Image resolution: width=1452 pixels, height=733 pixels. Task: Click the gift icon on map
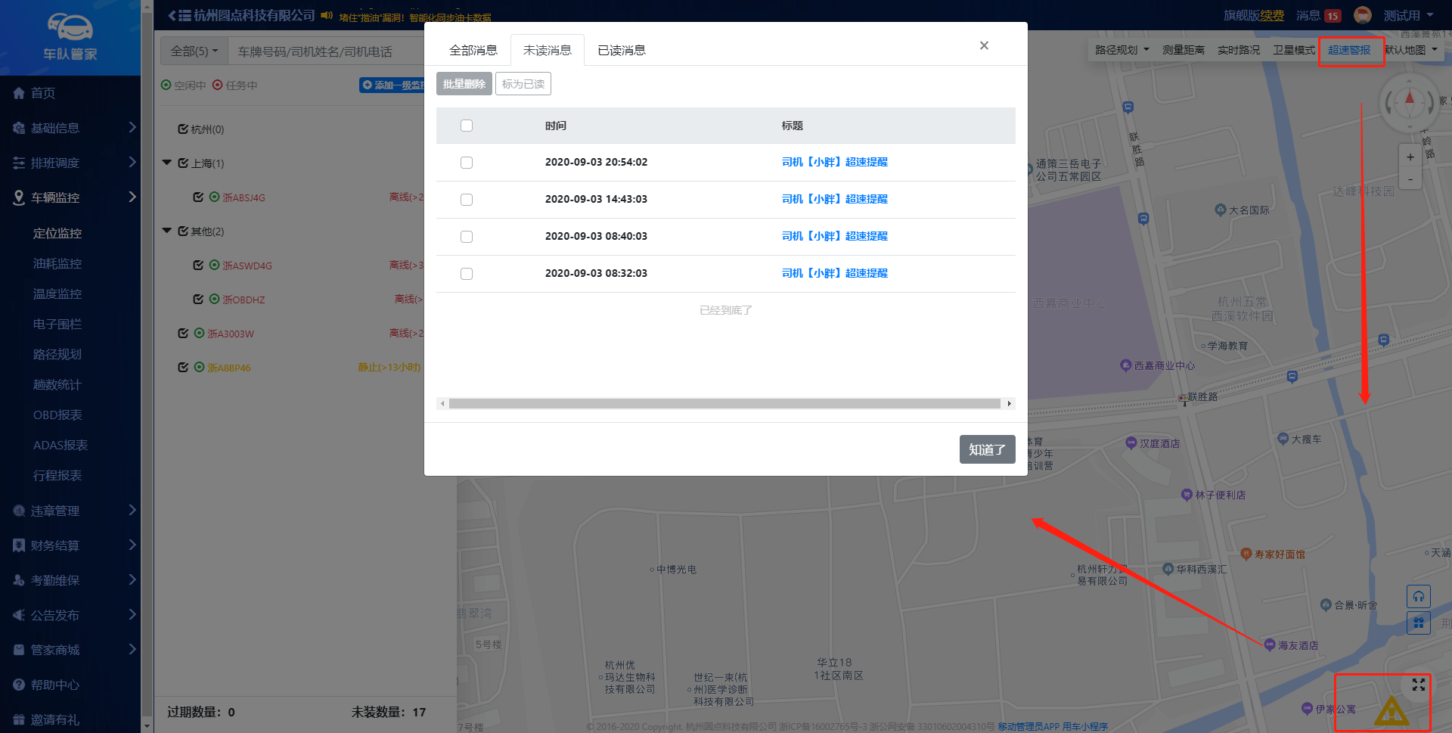pyautogui.click(x=1418, y=623)
